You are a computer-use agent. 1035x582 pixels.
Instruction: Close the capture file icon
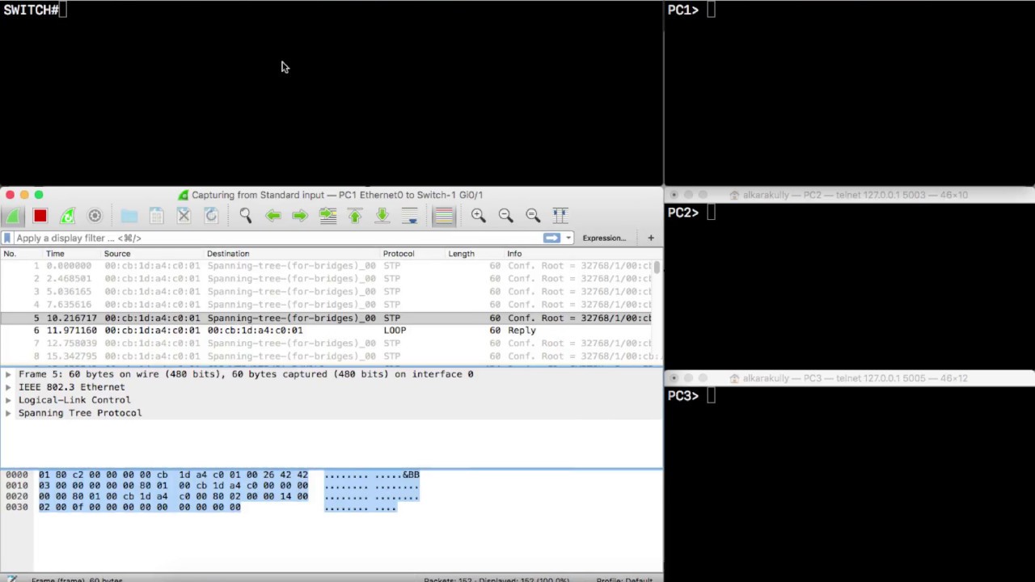pos(184,216)
